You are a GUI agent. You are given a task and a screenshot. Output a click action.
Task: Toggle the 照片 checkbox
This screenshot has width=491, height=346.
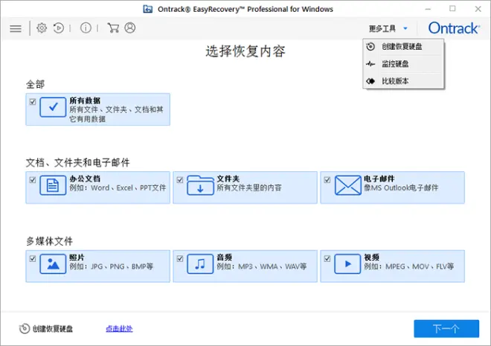(x=33, y=259)
